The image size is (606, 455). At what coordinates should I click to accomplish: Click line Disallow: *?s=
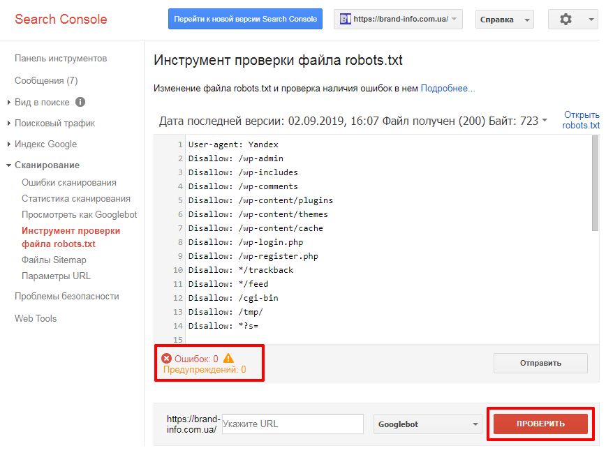(223, 326)
